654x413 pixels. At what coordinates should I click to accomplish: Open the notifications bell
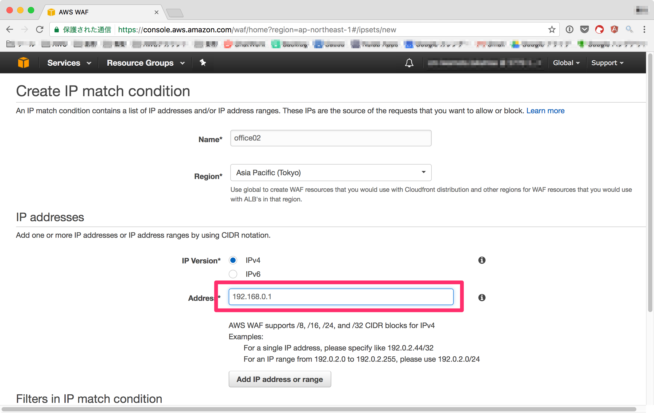coord(409,63)
